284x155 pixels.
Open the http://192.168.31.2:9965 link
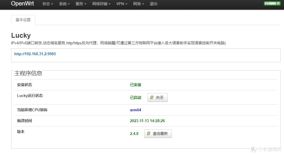(x=35, y=54)
